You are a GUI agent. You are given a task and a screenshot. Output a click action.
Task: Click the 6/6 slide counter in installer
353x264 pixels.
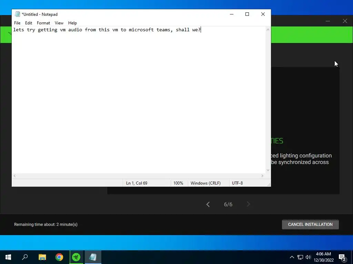point(228,204)
